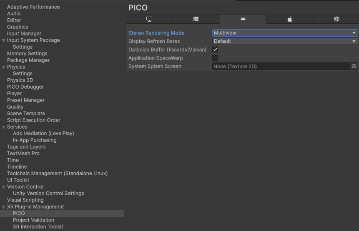Viewport: 359px width, 231px height.
Task: Select the Version Control category
Action: pos(25,187)
